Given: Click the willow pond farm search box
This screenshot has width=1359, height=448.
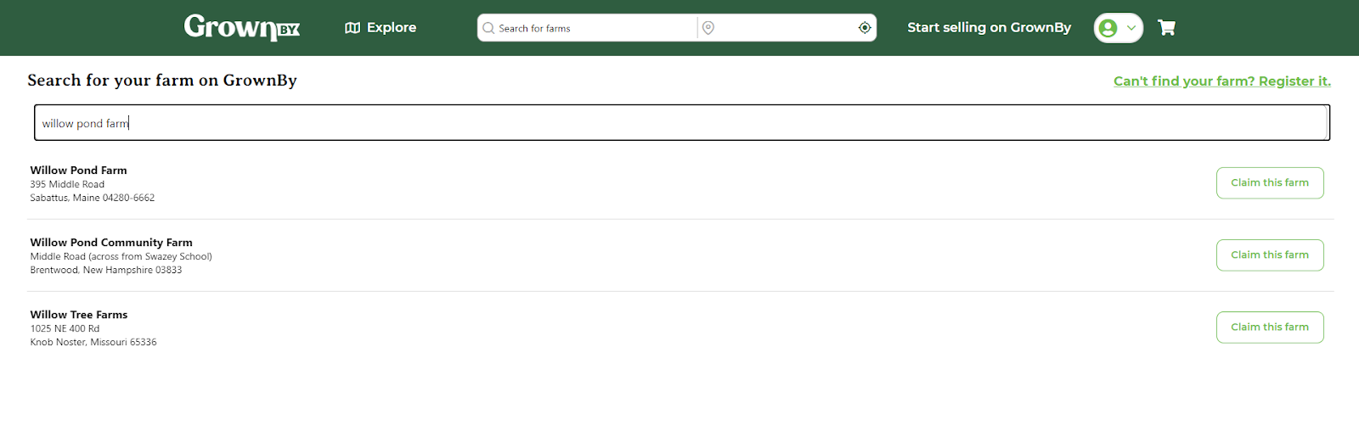Looking at the screenshot, I should click(682, 123).
